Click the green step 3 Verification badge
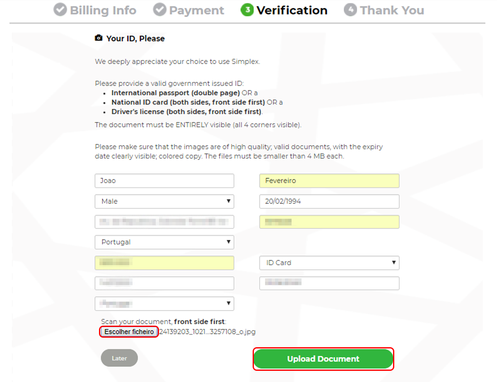The height and width of the screenshot is (382, 497). pos(247,10)
